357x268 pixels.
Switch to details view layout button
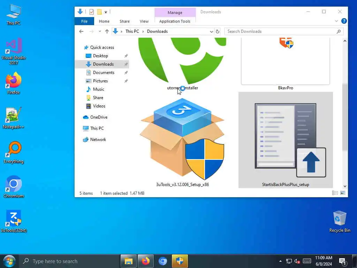click(x=335, y=193)
